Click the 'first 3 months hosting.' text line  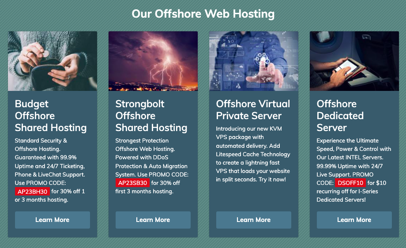coord(144,192)
